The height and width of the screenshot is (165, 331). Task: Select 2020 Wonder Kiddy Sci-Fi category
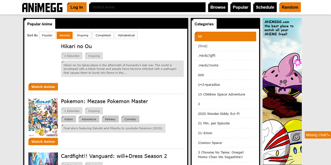(225, 114)
